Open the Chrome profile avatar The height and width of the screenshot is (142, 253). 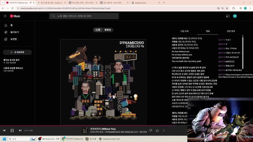click(x=245, y=8)
